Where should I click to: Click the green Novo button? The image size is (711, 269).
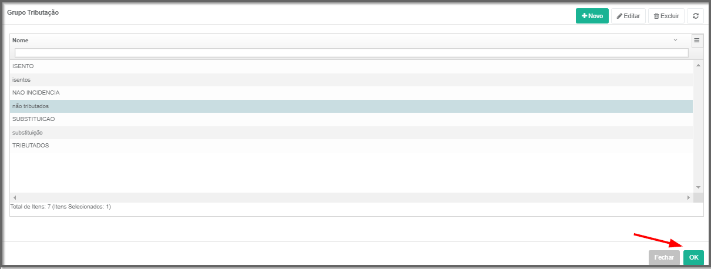pyautogui.click(x=592, y=16)
